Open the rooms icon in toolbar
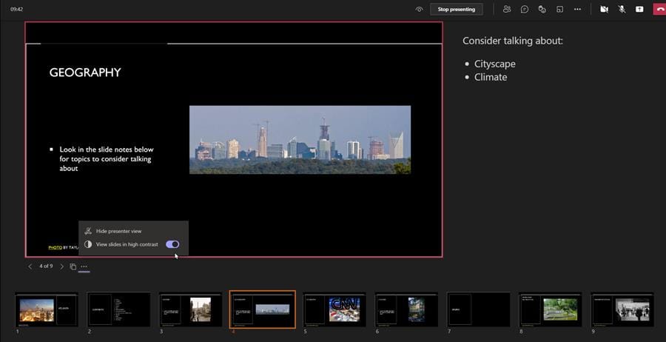The width and height of the screenshot is (666, 342). pyautogui.click(x=560, y=10)
